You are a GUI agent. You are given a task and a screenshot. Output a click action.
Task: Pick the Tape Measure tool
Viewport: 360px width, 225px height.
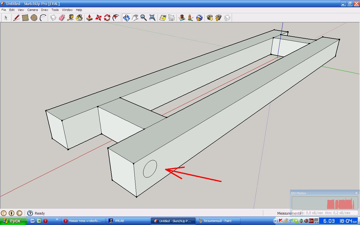pyautogui.click(x=71, y=18)
